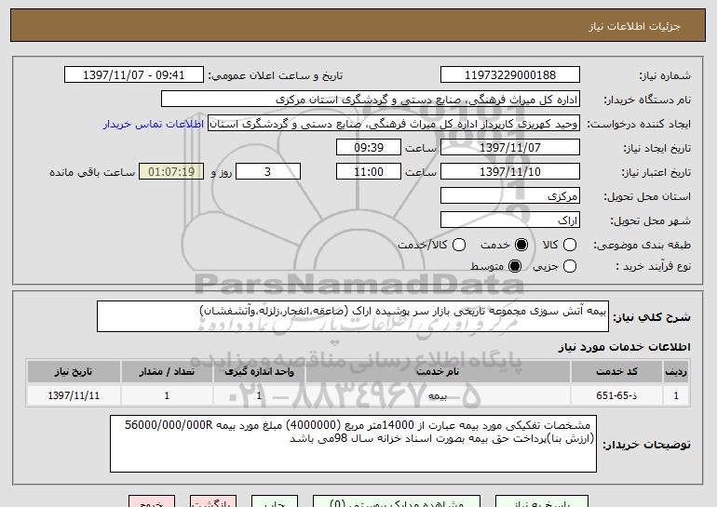The width and height of the screenshot is (717, 507).
Task: Click the پاسخ به نیاز button
Action: tap(542, 501)
